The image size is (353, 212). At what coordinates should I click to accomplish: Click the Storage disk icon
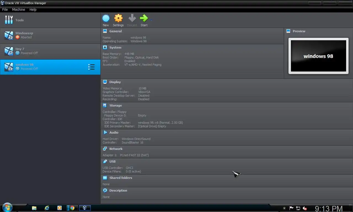pos(105,105)
